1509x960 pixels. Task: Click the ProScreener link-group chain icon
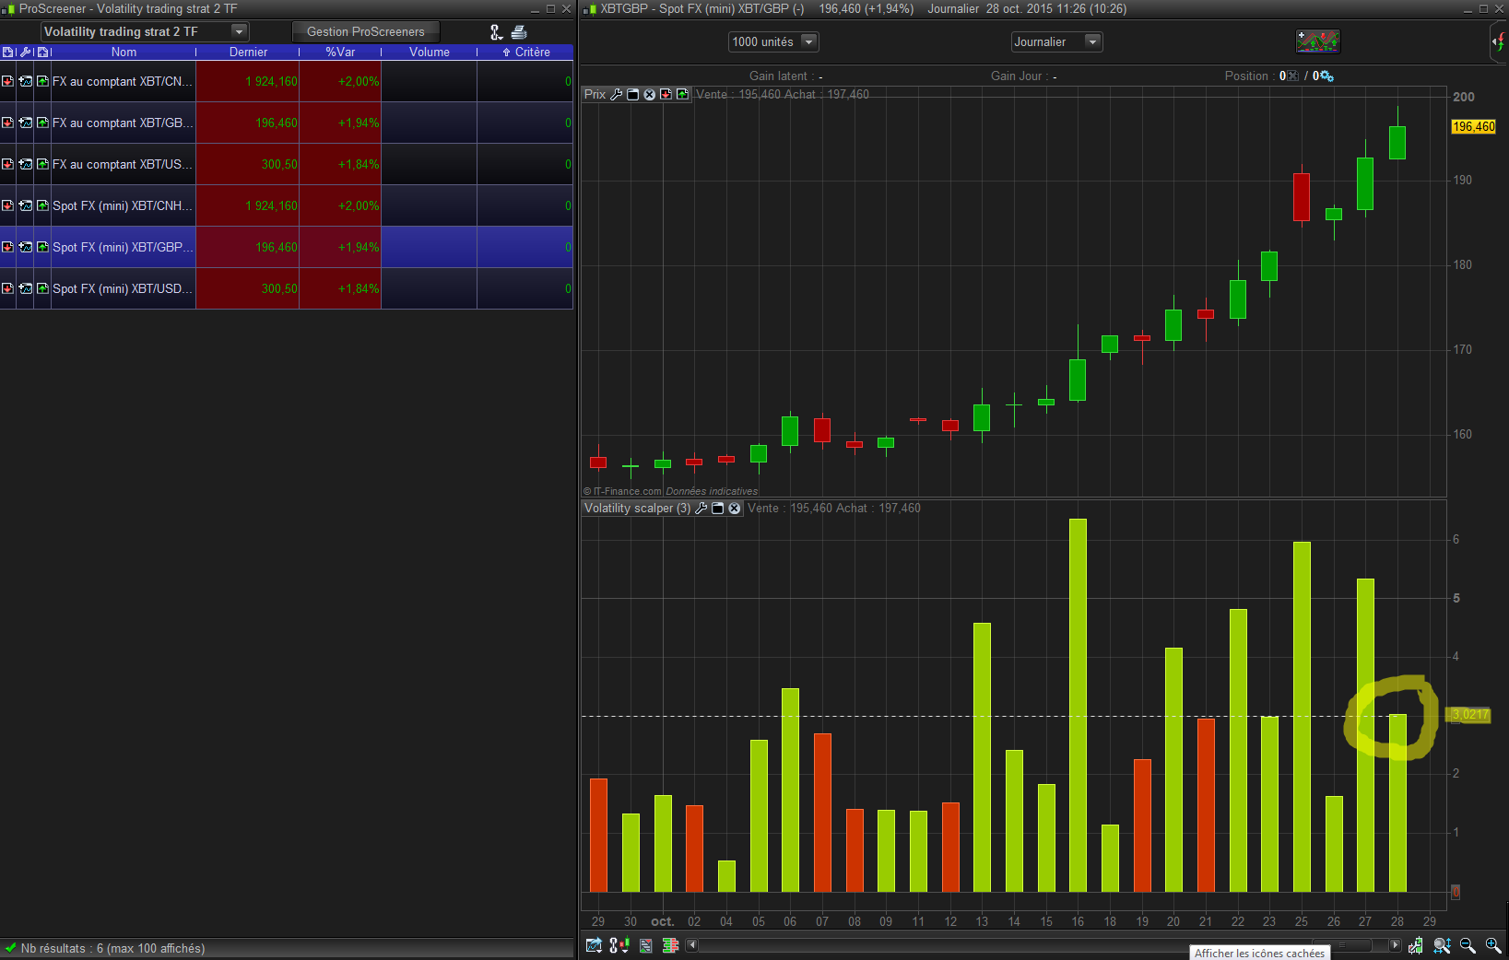tap(496, 32)
